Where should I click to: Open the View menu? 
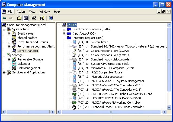32,12
